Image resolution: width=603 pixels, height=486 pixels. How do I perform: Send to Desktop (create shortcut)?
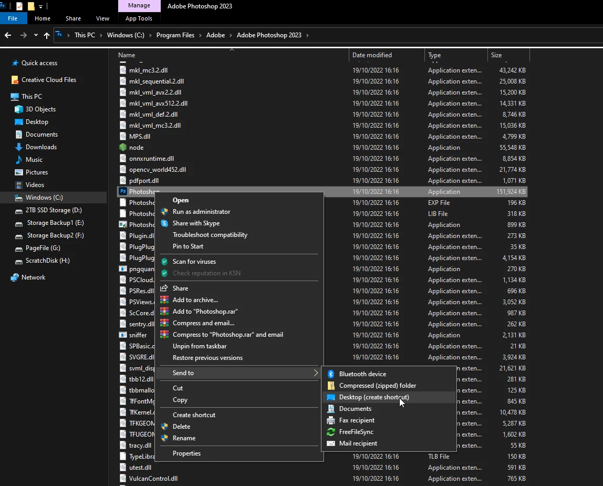tap(374, 397)
